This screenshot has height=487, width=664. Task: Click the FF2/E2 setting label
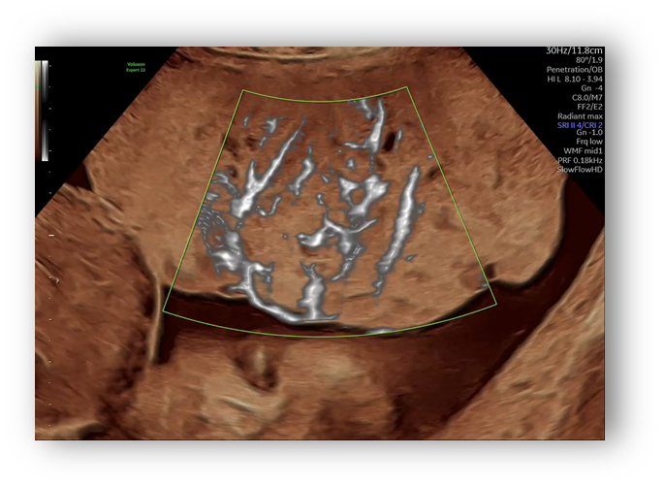click(587, 114)
